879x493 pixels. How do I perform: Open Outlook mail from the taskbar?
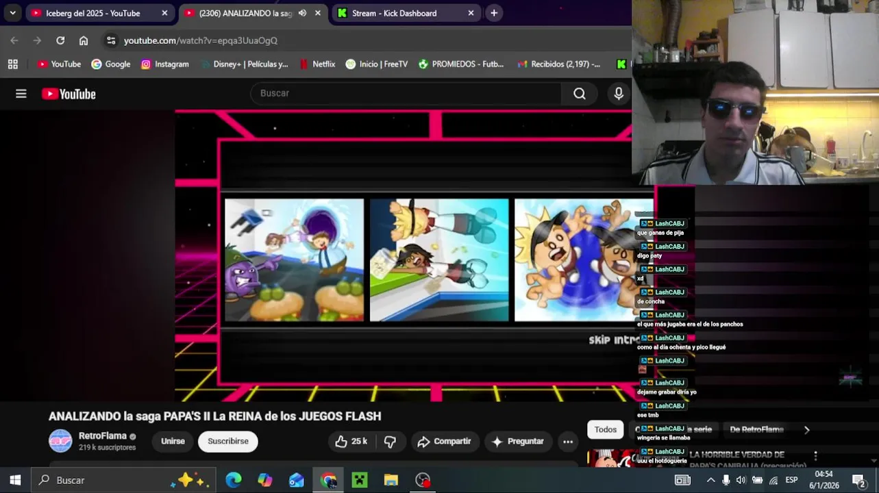point(297,480)
